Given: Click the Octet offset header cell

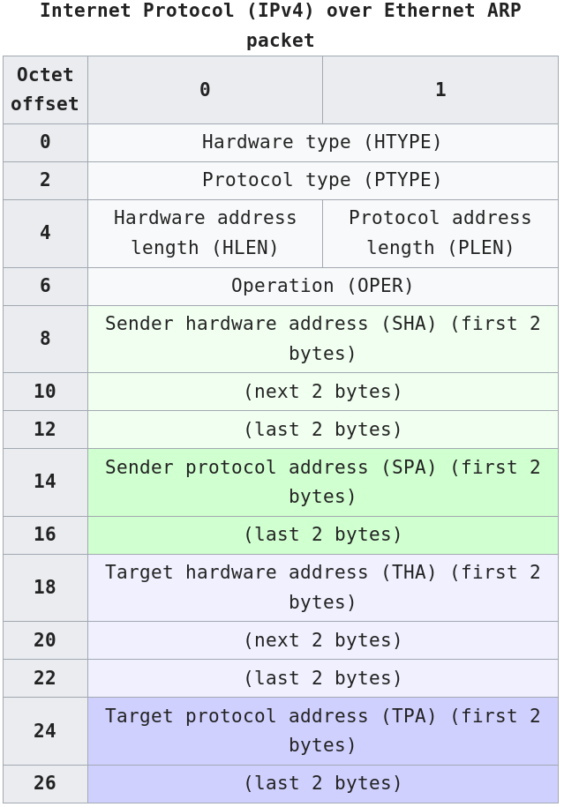Looking at the screenshot, I should (x=45, y=90).
